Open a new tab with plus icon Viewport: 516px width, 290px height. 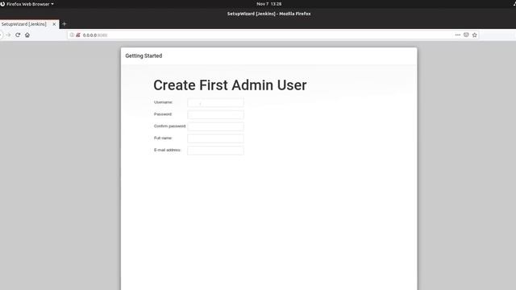(x=64, y=24)
